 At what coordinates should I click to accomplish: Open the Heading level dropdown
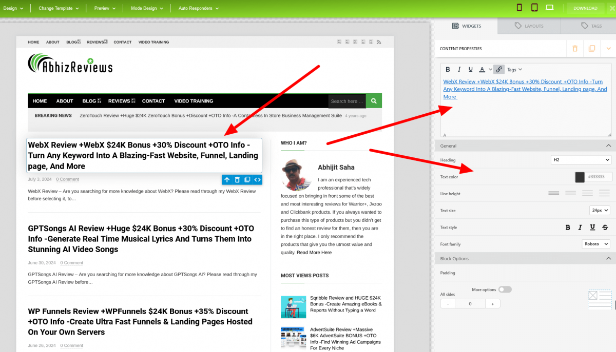[581, 160]
